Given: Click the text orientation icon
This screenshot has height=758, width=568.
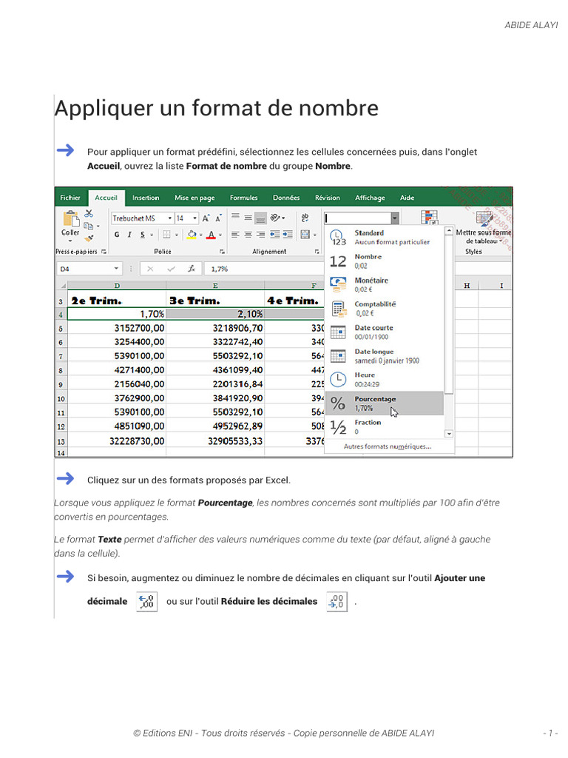Looking at the screenshot, I should point(275,218).
